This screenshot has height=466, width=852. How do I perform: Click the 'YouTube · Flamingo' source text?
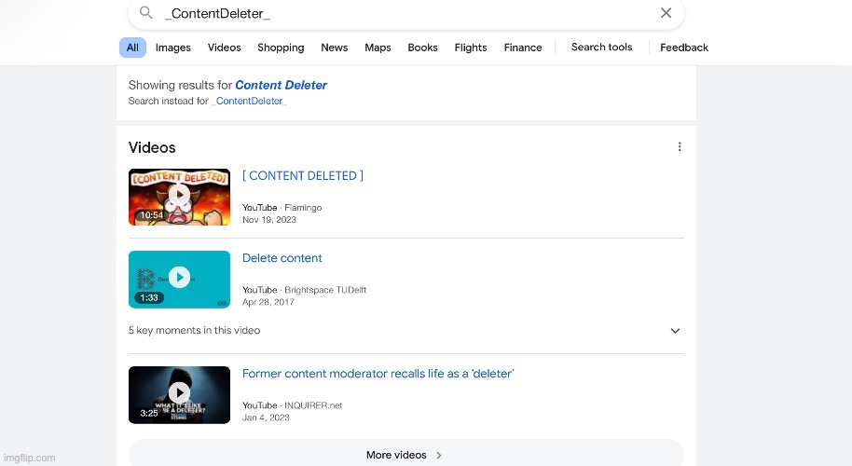pyautogui.click(x=282, y=208)
